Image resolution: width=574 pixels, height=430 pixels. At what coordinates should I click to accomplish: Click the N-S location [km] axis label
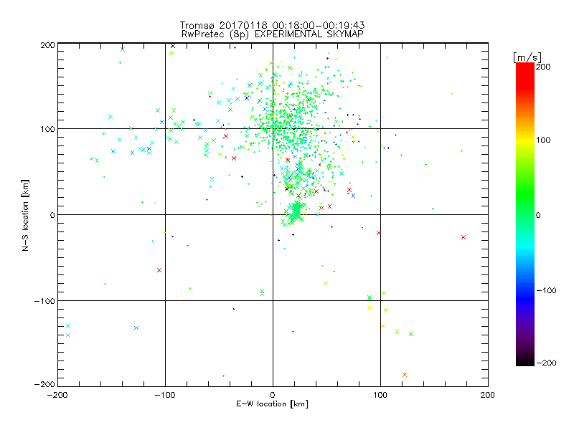pyautogui.click(x=25, y=215)
